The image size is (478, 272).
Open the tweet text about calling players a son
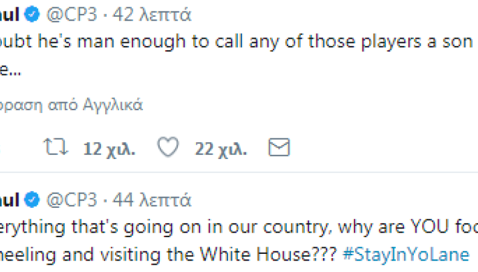[236, 42]
